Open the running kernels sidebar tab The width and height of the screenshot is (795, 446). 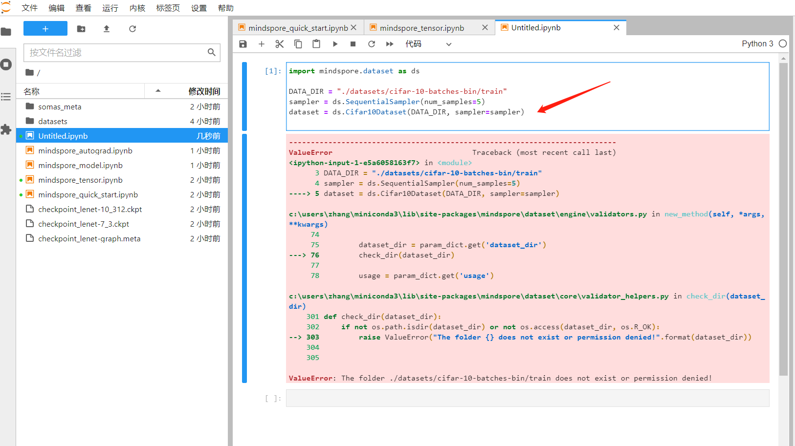tap(6, 64)
